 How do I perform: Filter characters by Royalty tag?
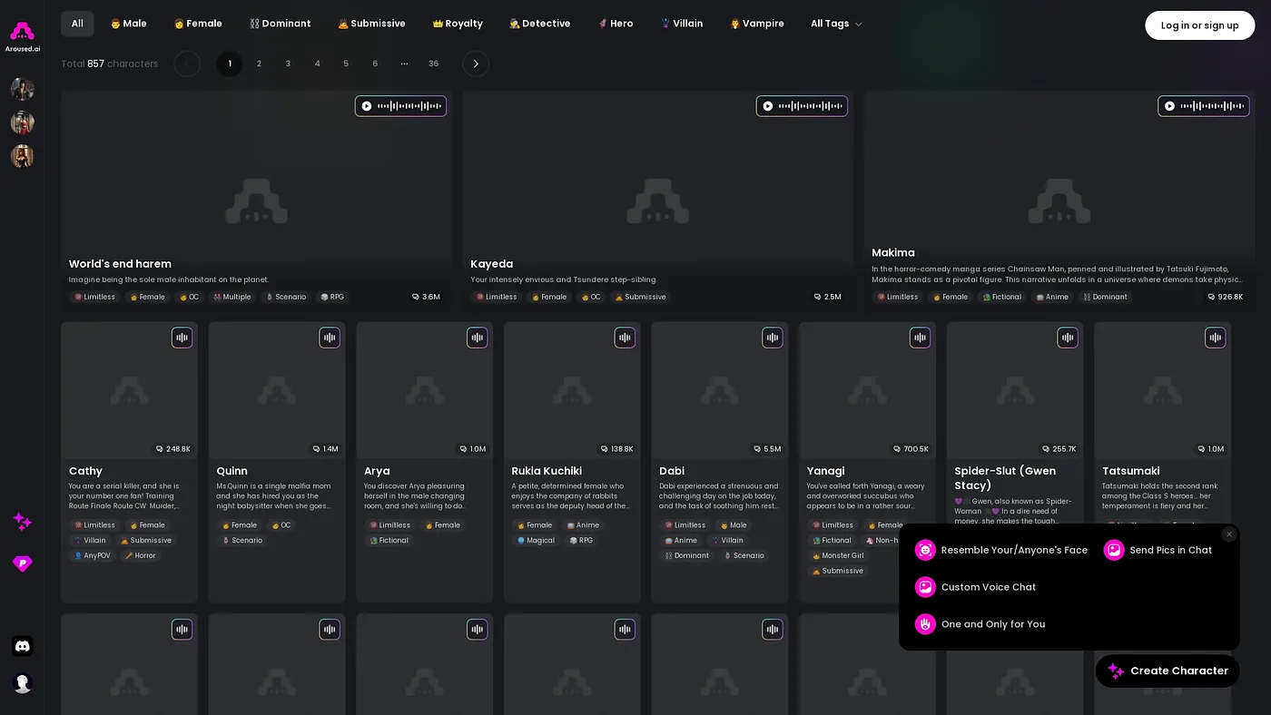[x=458, y=24]
